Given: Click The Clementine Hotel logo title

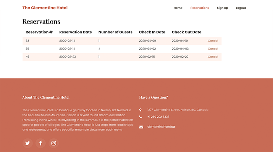Looking at the screenshot, I should 45,8.
